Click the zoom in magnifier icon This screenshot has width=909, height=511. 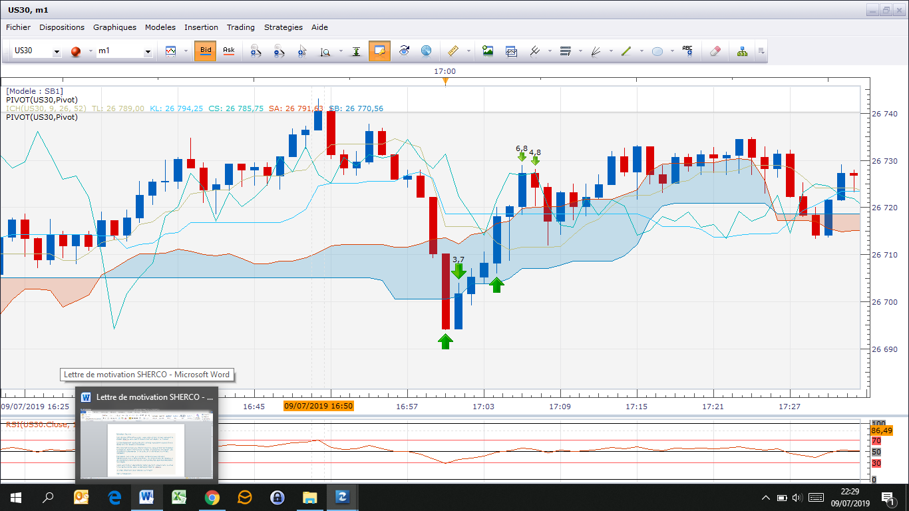point(256,51)
